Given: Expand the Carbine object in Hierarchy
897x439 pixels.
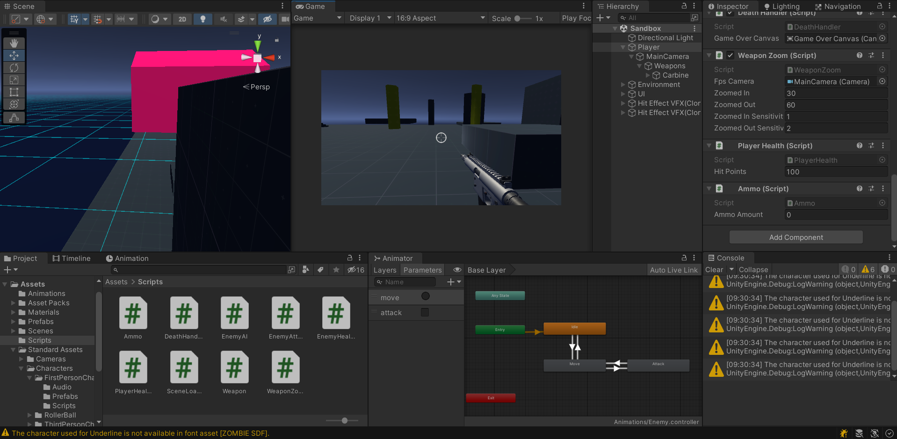Looking at the screenshot, I should pos(648,75).
